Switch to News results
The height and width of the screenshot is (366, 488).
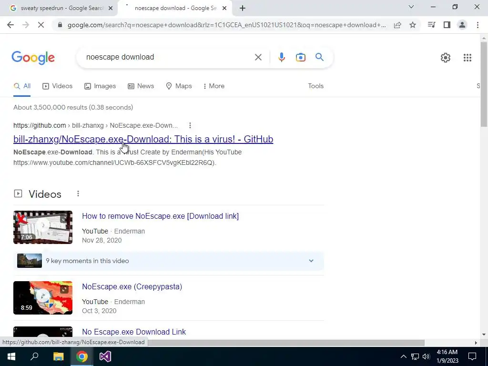[x=141, y=86]
